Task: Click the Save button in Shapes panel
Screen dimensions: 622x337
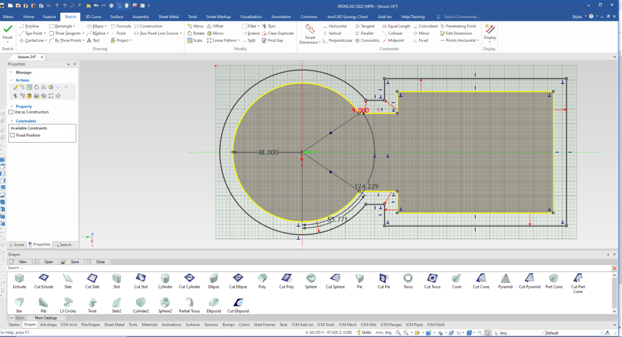Action: pyautogui.click(x=72, y=262)
